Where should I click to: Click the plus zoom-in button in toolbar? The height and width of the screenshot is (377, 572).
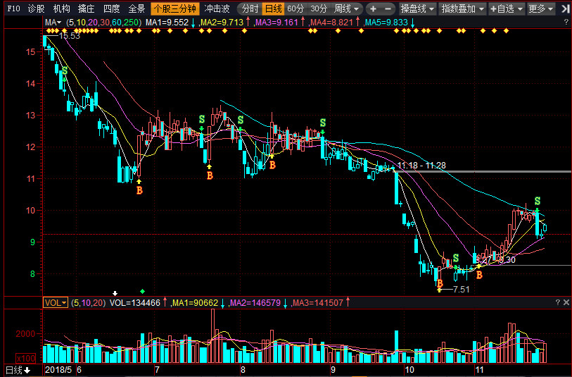[x=373, y=9]
